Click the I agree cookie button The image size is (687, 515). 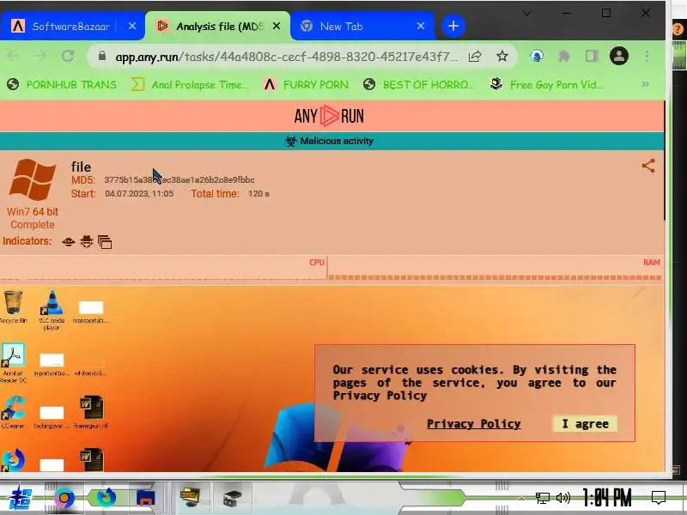point(586,424)
